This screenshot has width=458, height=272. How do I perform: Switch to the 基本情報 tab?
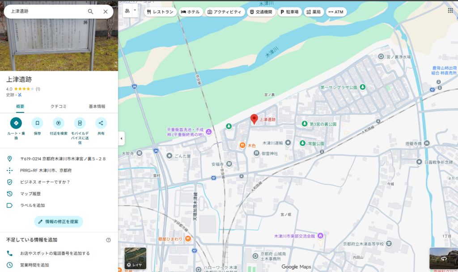97,106
